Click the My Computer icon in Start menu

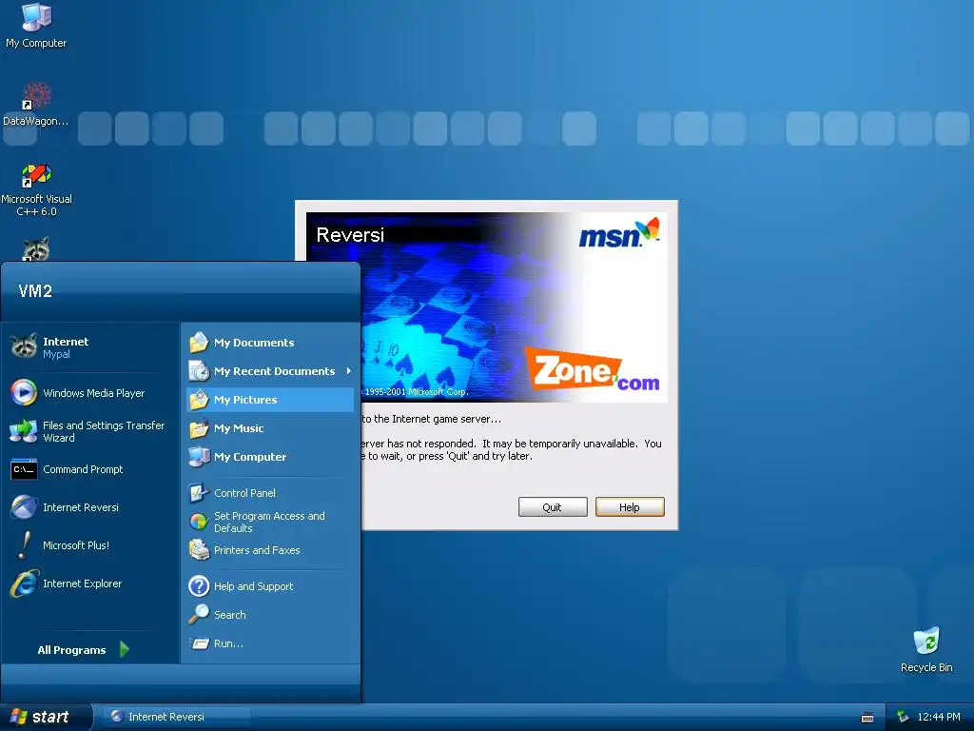199,457
